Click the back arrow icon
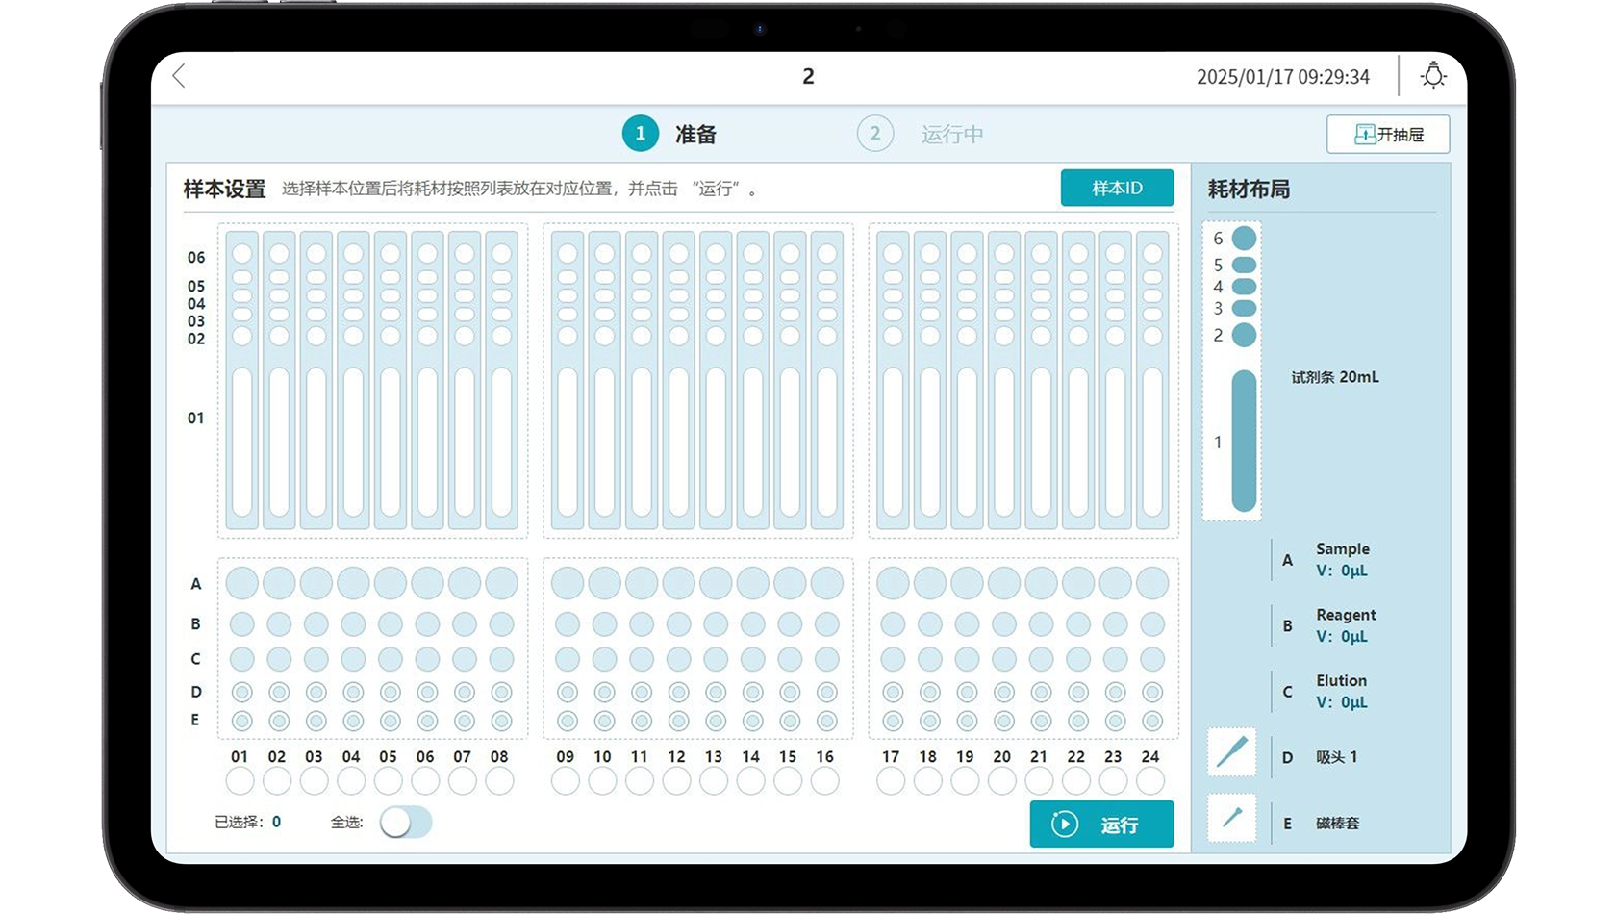The width and height of the screenshot is (1616, 914). (x=179, y=76)
